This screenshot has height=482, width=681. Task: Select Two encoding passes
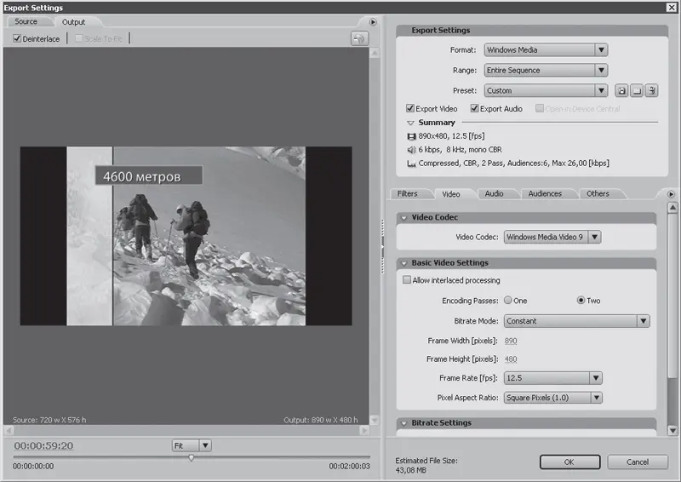[x=581, y=300]
